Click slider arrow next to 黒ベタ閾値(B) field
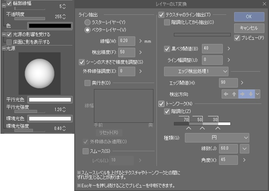This screenshot has width=269, height=191. (229, 49)
